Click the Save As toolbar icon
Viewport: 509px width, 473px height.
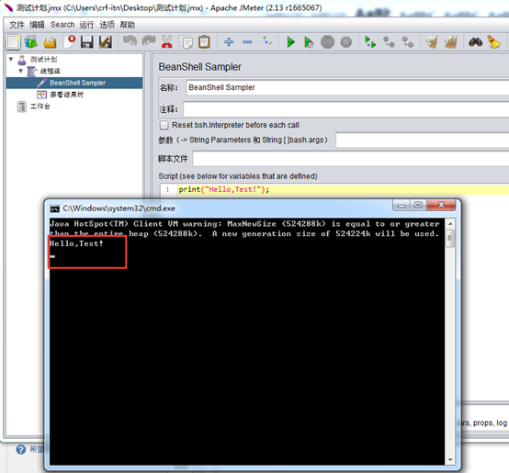(x=106, y=42)
